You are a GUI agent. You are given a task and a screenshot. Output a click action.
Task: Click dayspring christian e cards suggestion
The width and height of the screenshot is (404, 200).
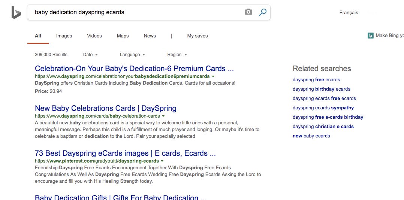tap(323, 126)
